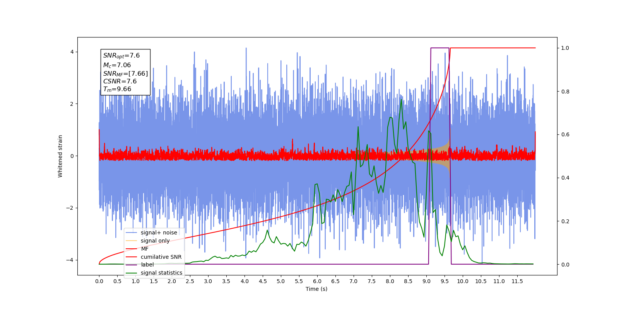Click the 4.0 x-axis tick label
The width and height of the screenshot is (619, 309).
[245, 281]
